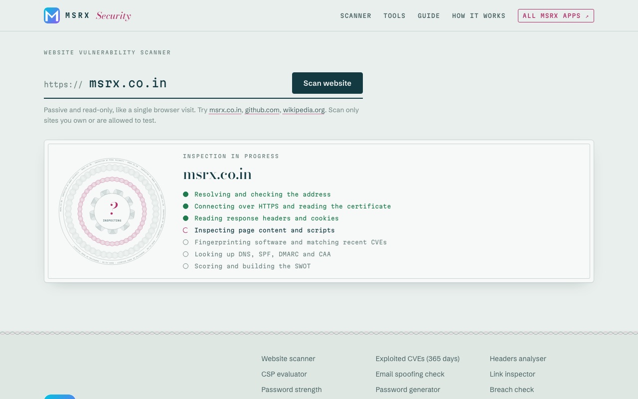Open the Tools nav item
Viewport: 638px width, 399px height.
(x=394, y=16)
